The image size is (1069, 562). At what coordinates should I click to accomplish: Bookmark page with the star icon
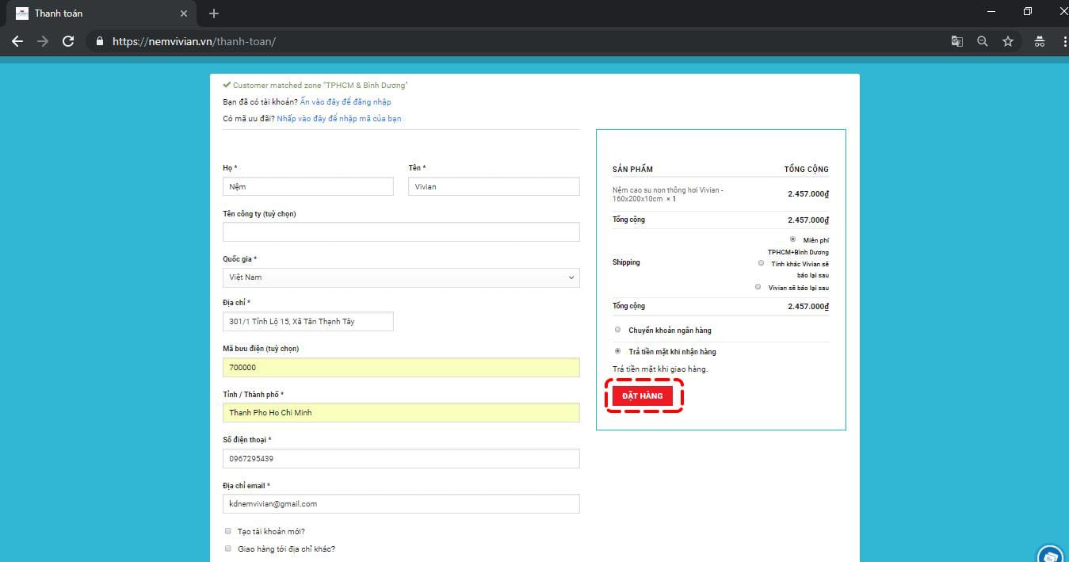point(1008,41)
